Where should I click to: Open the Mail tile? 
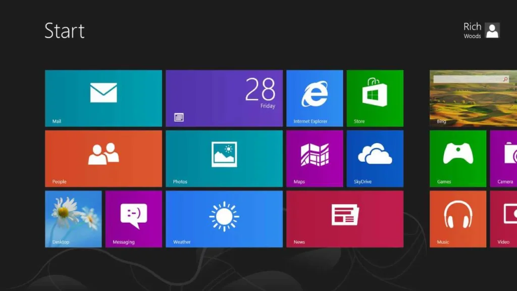coord(104,98)
